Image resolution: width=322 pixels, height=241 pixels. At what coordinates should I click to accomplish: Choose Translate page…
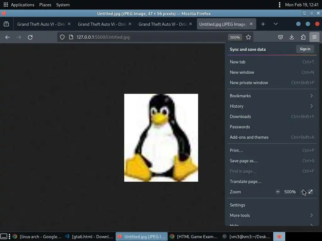(x=272, y=182)
